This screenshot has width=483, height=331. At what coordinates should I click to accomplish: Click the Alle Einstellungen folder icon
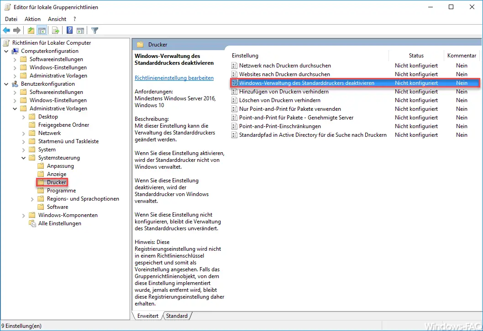click(32, 223)
